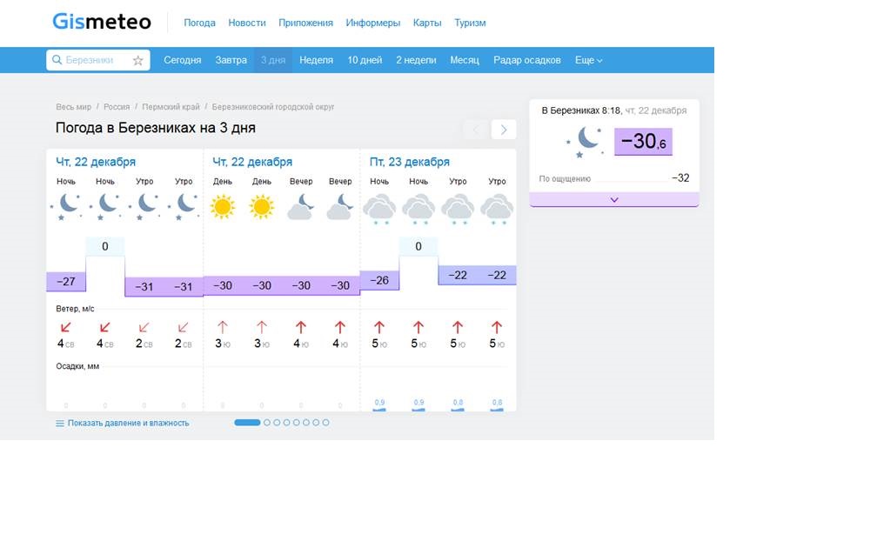Add Березники to favorites with star icon
The height and width of the screenshot is (548, 877).
coord(137,60)
